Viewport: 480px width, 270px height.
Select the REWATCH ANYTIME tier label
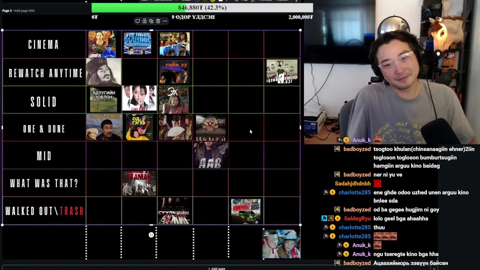(x=45, y=73)
